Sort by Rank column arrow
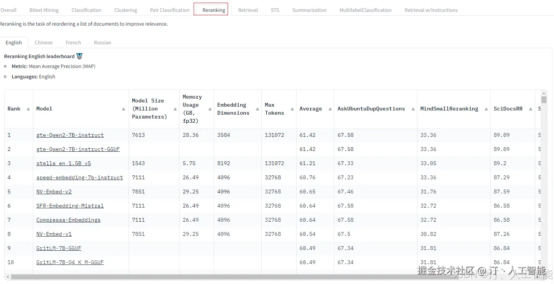Screen dimensions: 554x284 coord(28,109)
